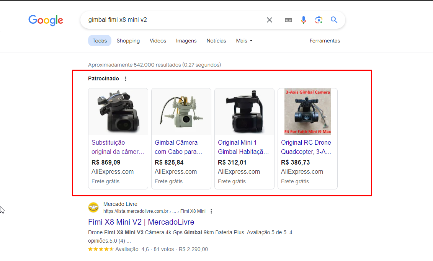Start voice search with the microphone icon
The width and height of the screenshot is (433, 261).
(303, 20)
